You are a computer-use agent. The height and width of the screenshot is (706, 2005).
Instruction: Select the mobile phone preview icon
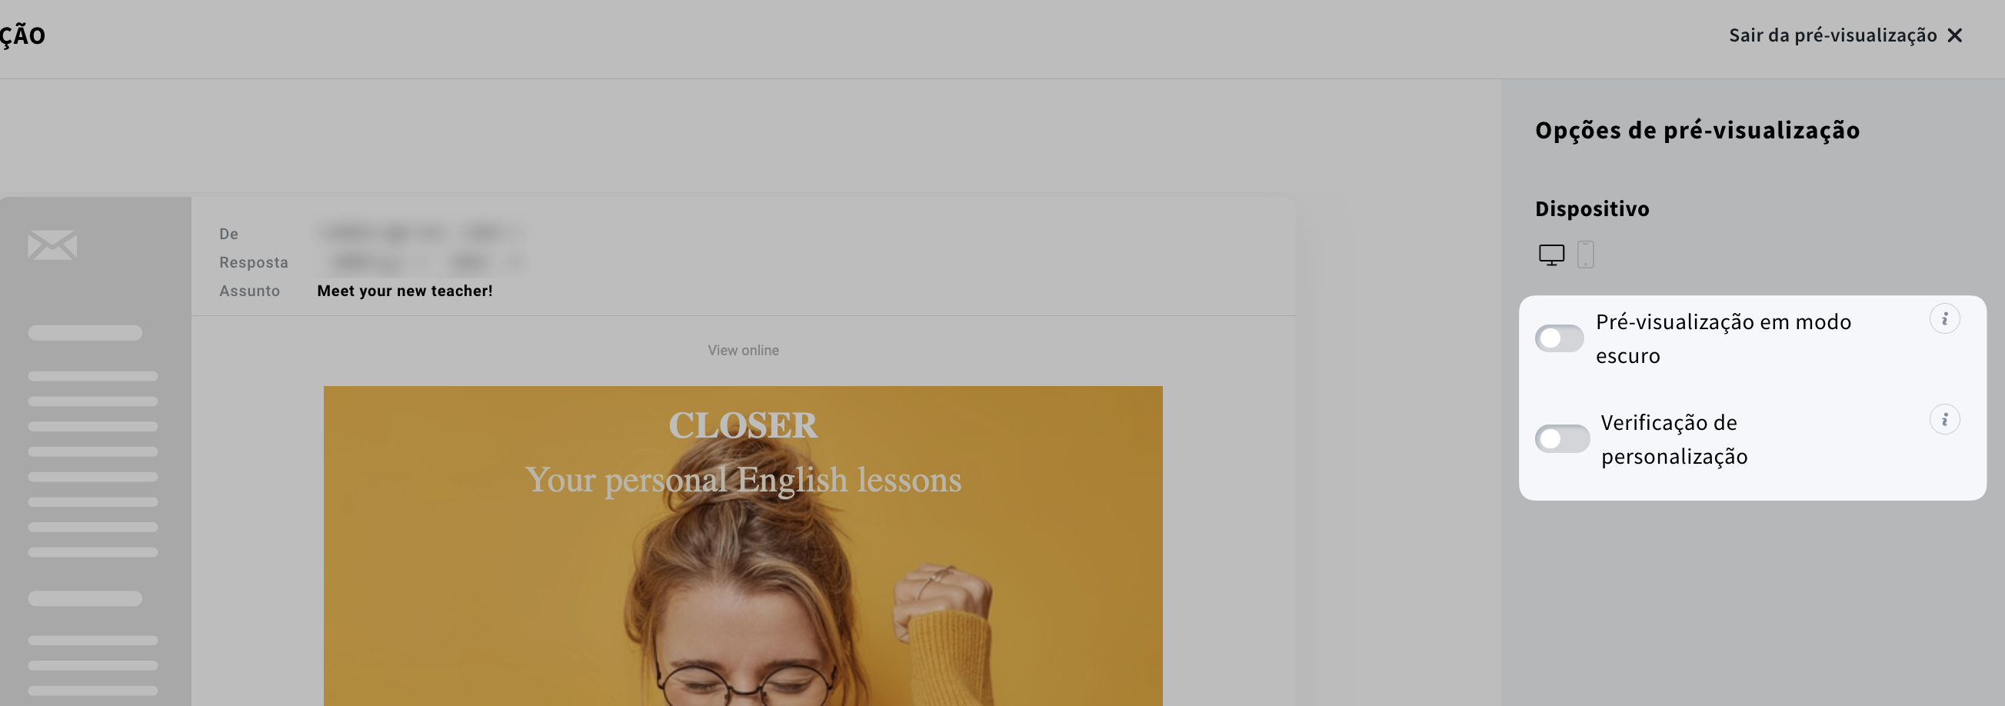[1586, 255]
